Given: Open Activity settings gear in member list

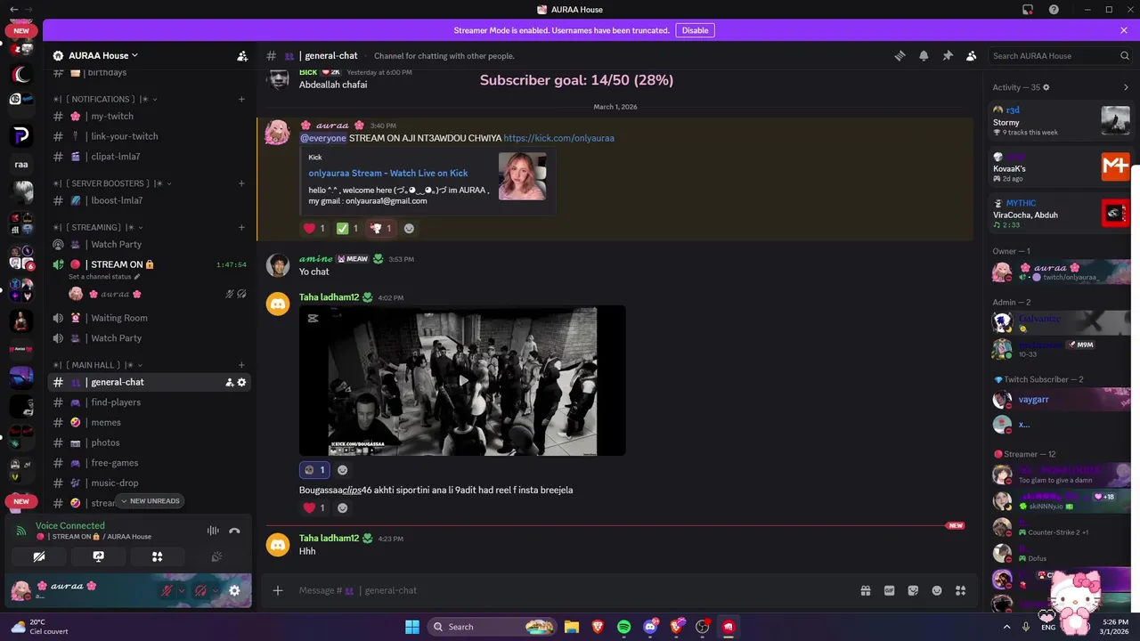Looking at the screenshot, I should click(1046, 87).
